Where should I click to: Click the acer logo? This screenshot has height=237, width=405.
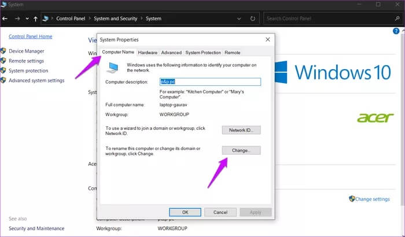(x=375, y=118)
